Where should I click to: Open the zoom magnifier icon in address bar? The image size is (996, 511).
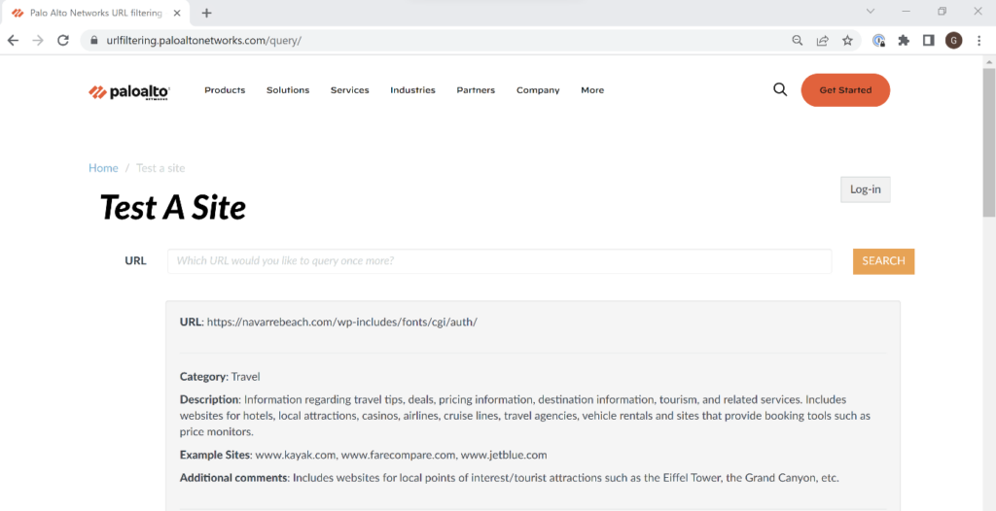798,41
